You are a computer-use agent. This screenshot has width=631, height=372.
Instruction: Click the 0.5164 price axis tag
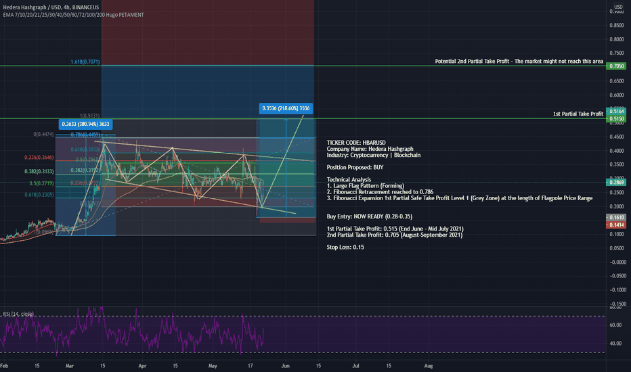click(x=616, y=111)
